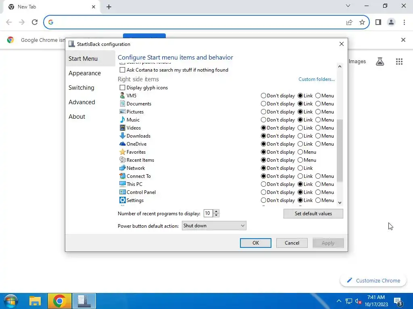Set Downloads to Menu

[318, 136]
